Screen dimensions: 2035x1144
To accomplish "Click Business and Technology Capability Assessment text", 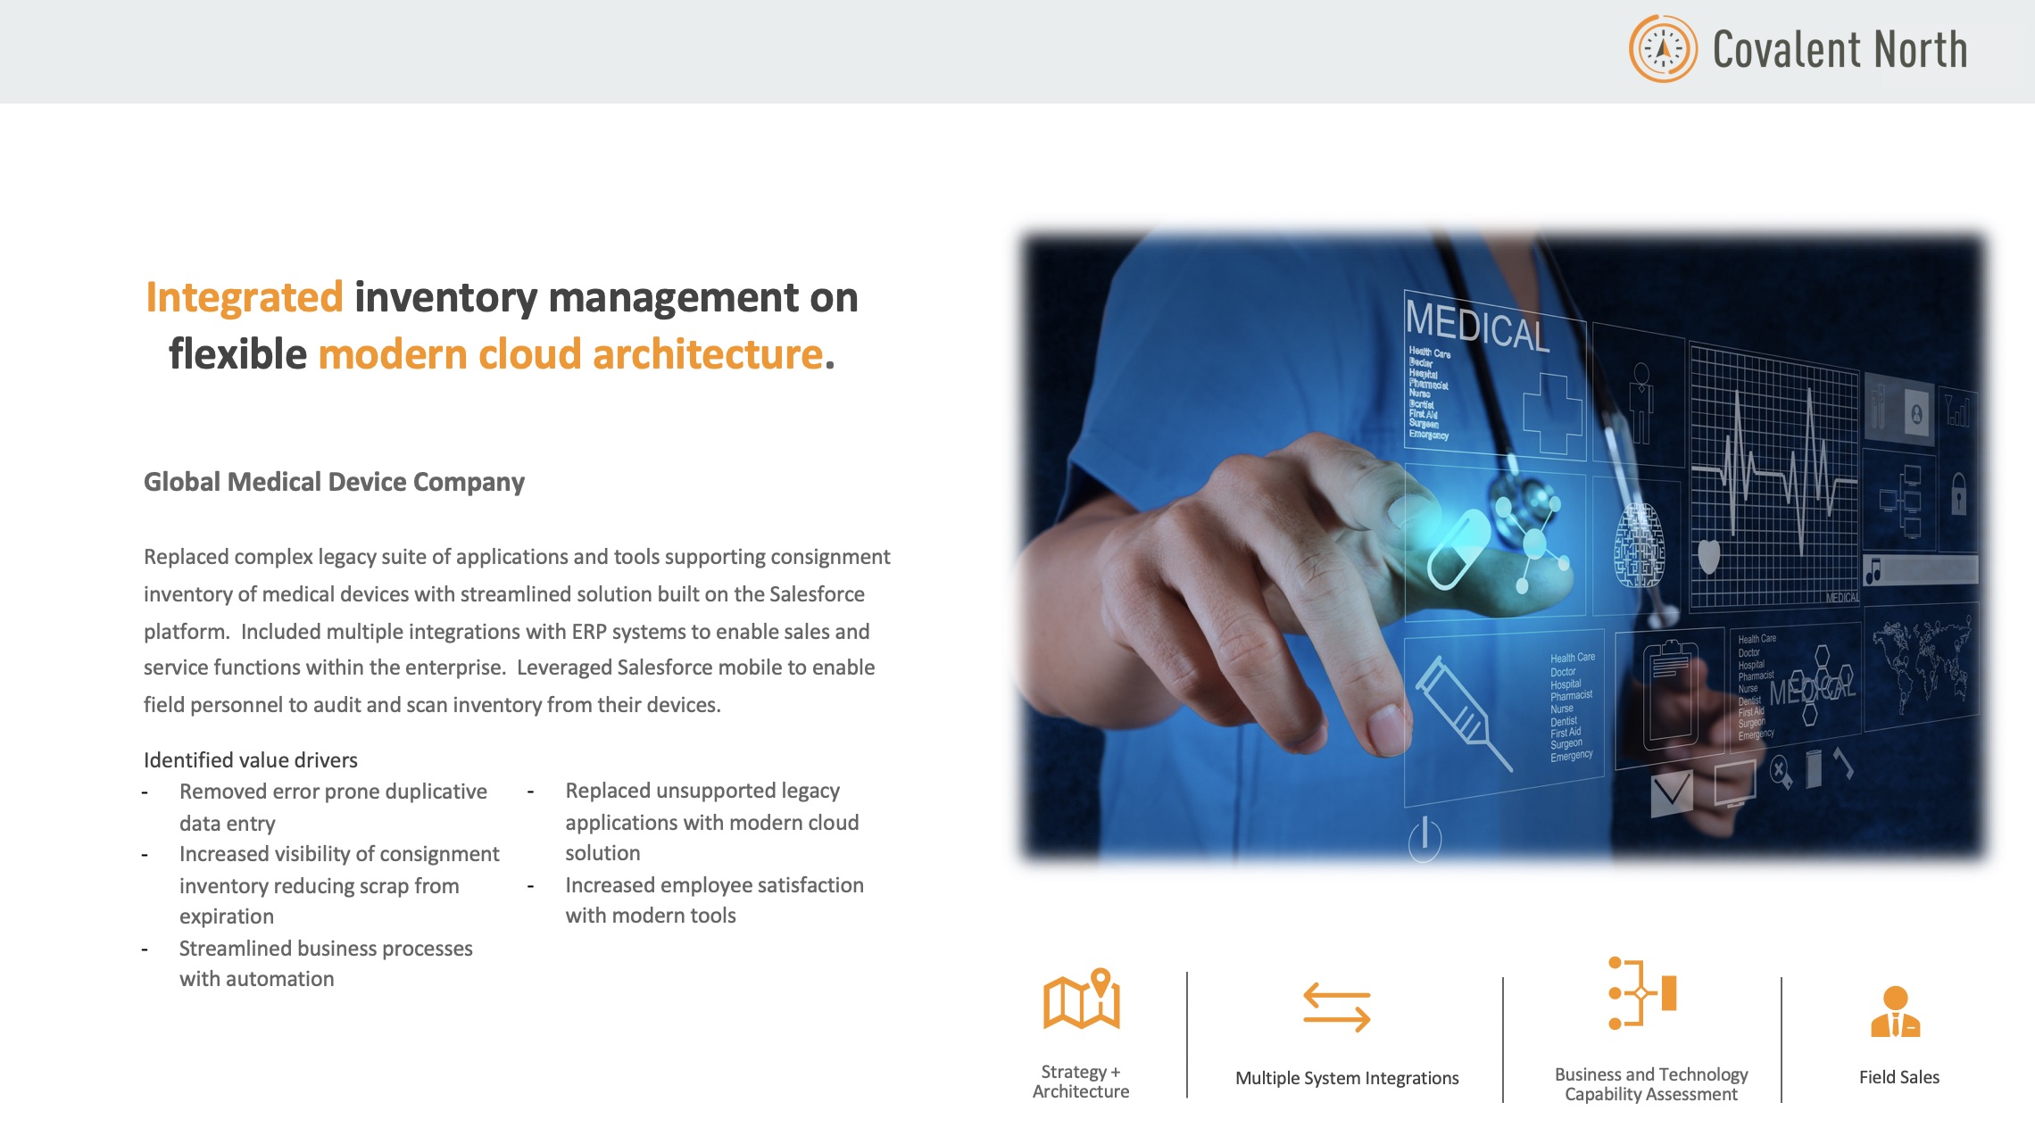I will (x=1650, y=1084).
